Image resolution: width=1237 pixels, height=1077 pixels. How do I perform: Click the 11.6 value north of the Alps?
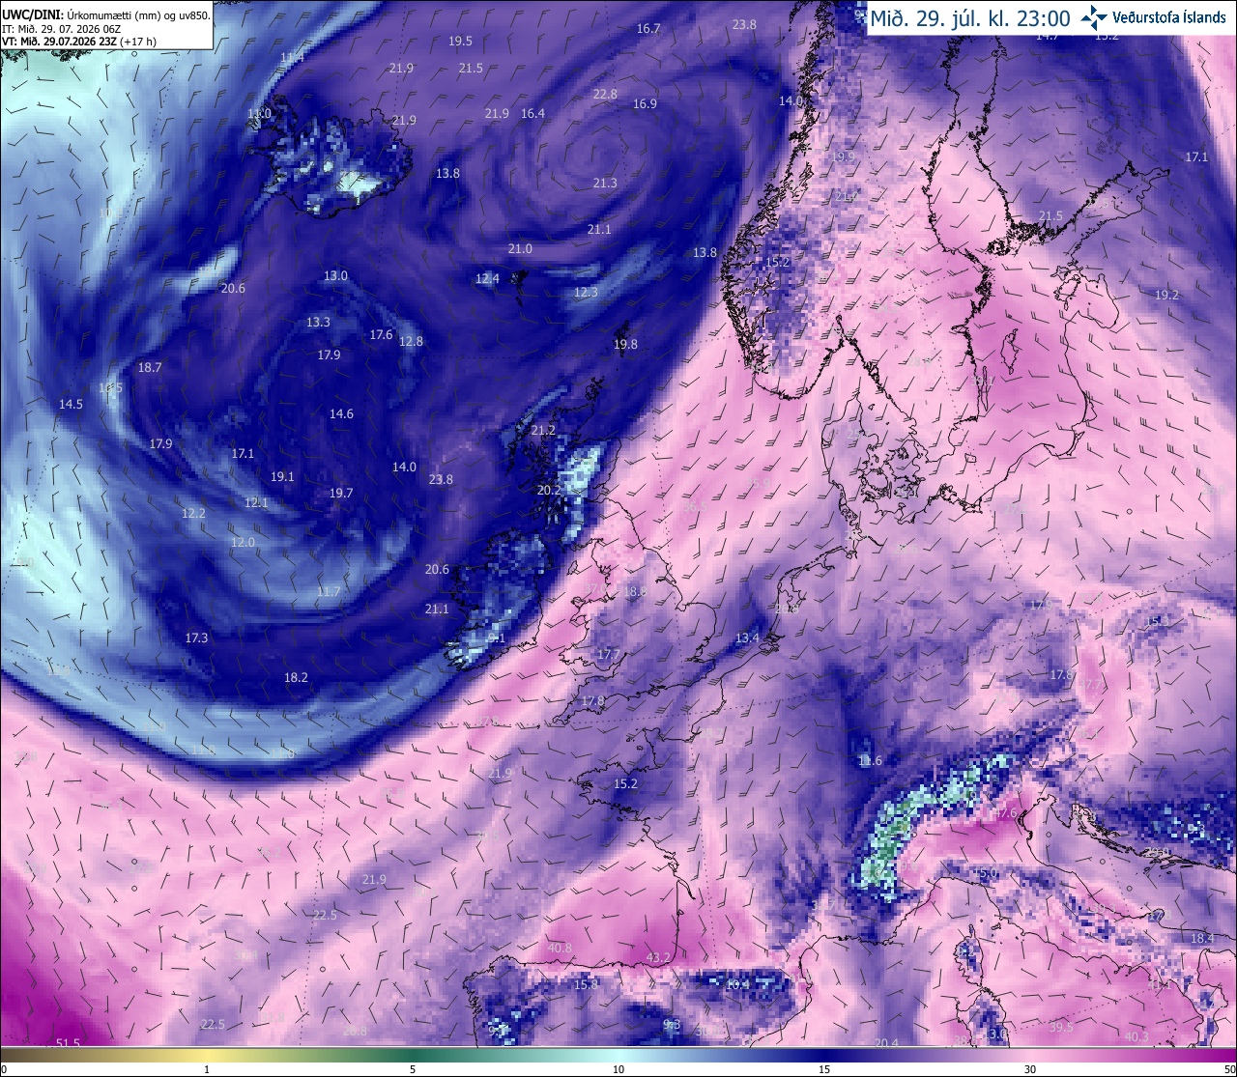[x=870, y=761]
